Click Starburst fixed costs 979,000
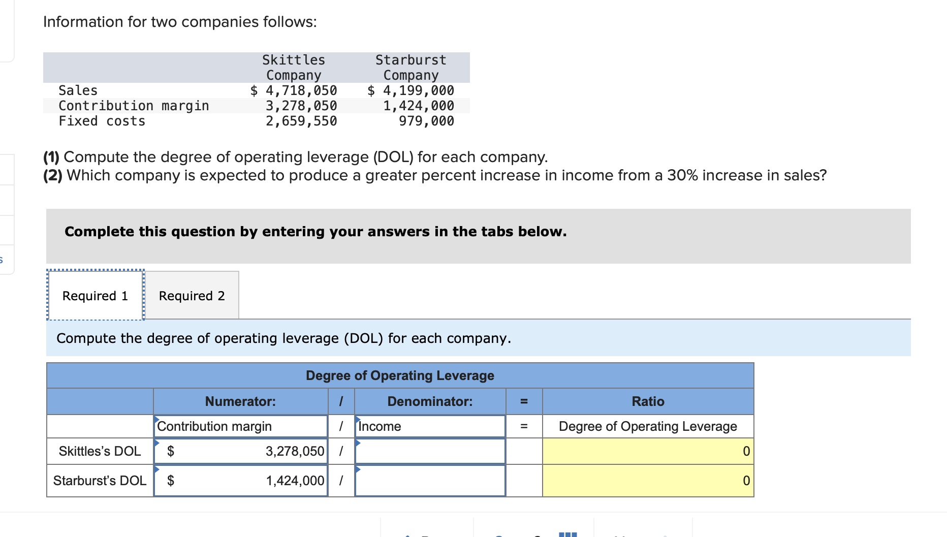 [426, 121]
